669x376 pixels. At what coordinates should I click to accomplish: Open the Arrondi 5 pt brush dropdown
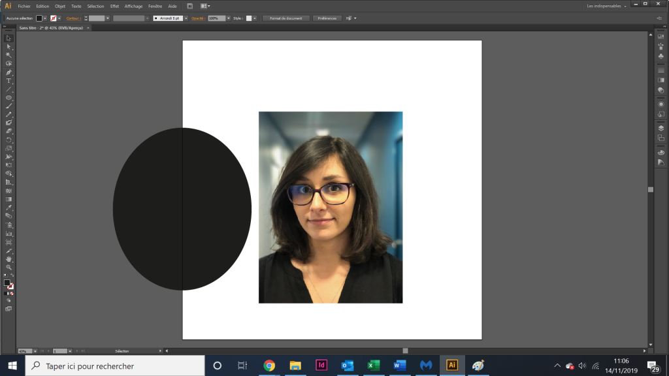pyautogui.click(x=186, y=18)
